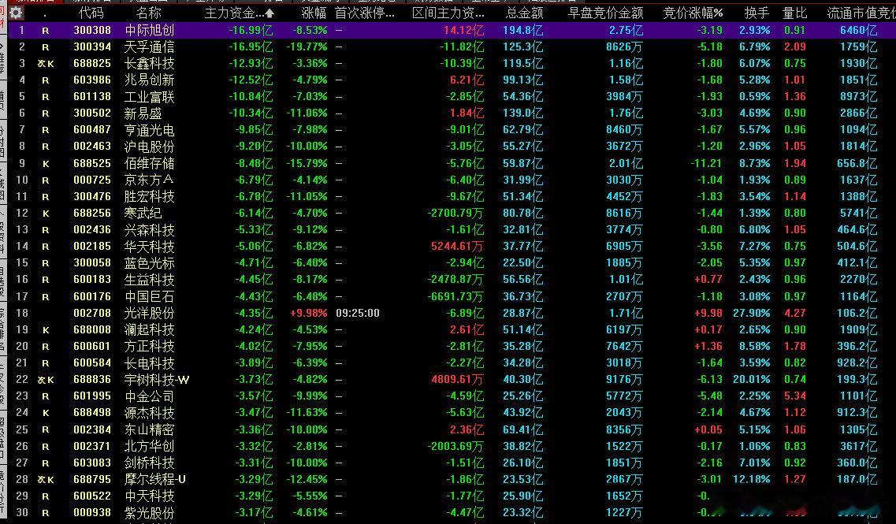896x524 pixels.
Task: Select the stock name 兆易创新
Action: 149,80
